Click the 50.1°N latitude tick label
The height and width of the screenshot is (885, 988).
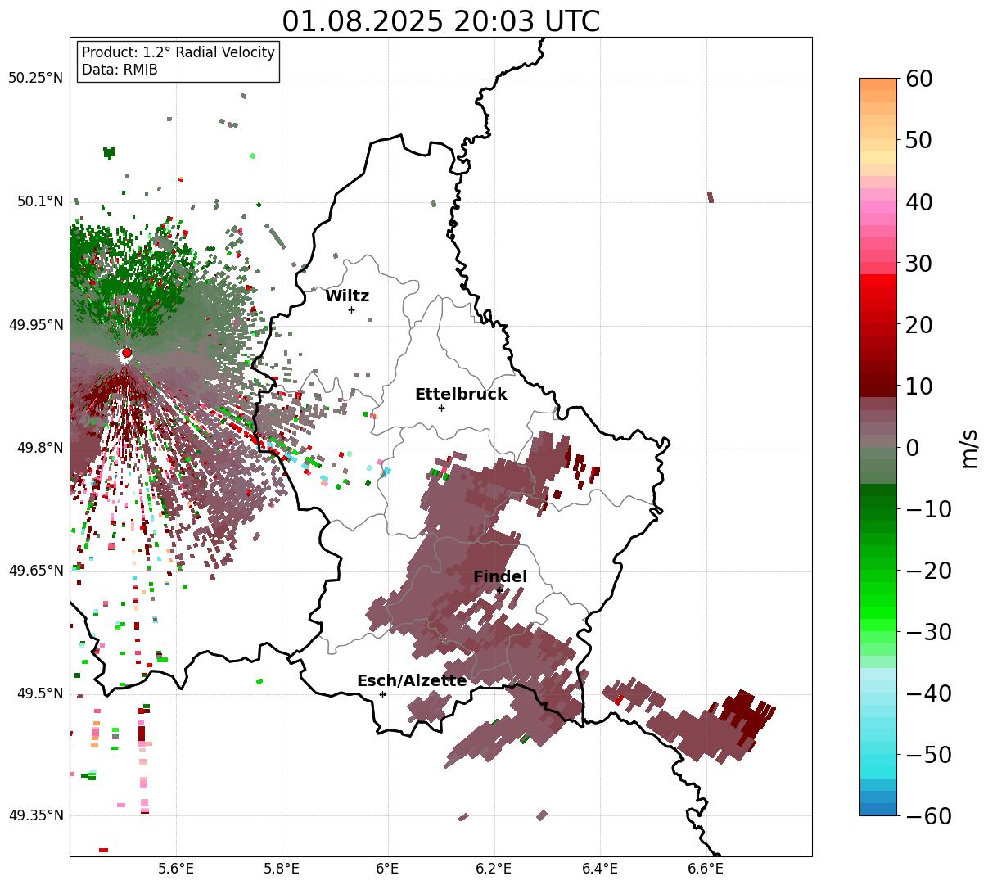(39, 201)
